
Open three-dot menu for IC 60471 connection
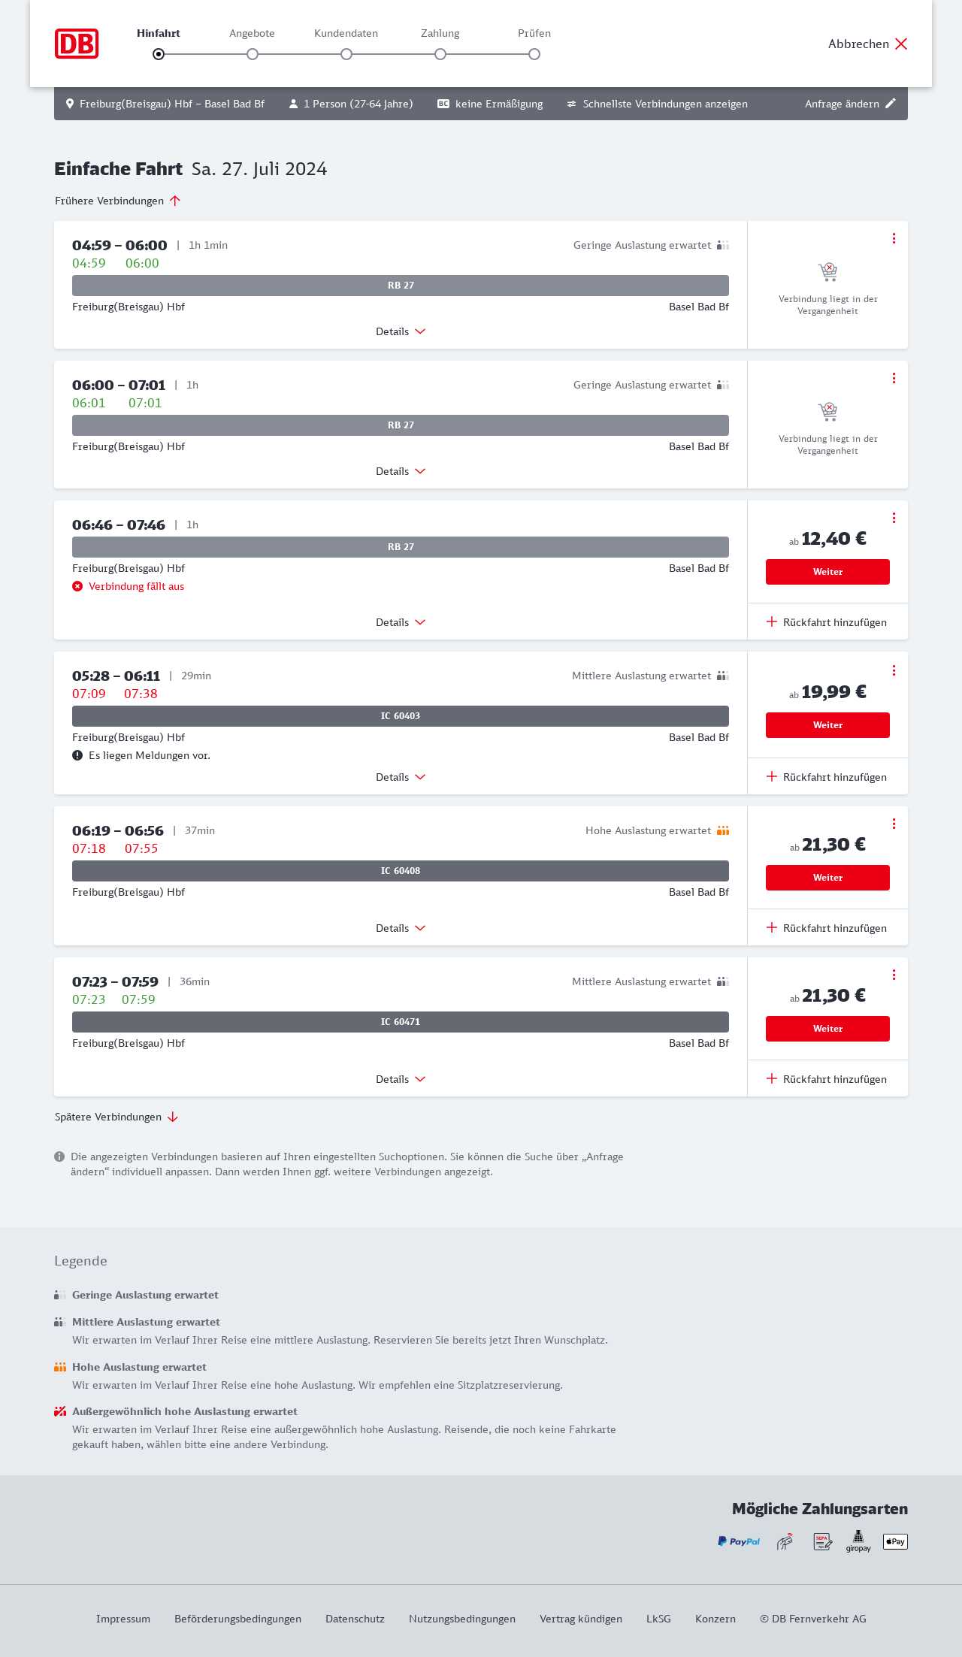(894, 975)
